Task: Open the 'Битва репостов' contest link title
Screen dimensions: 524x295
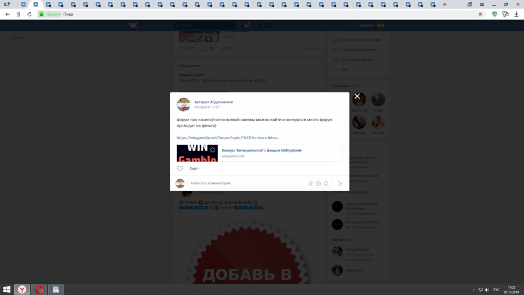Action: pyautogui.click(x=261, y=150)
